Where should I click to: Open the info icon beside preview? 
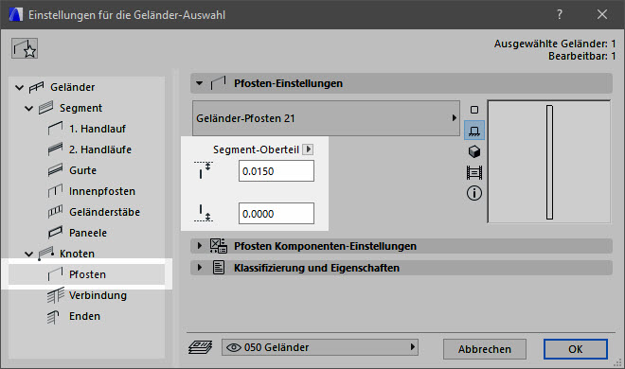click(474, 193)
